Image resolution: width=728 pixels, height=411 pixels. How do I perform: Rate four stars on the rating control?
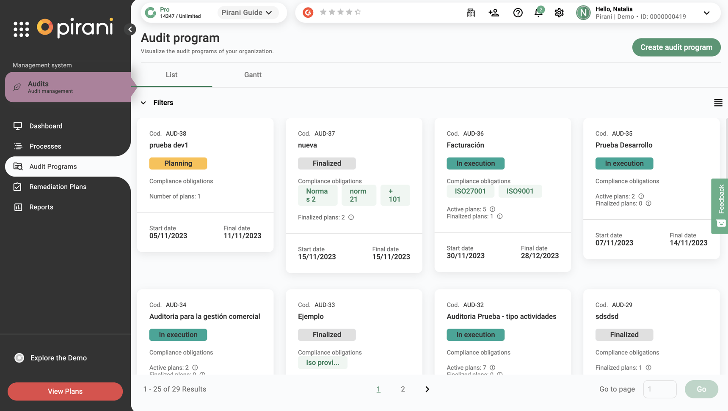[x=349, y=12]
